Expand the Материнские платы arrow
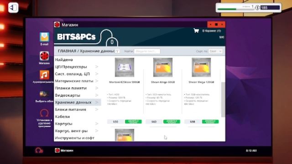This screenshot has width=292, height=164. tap(97, 81)
